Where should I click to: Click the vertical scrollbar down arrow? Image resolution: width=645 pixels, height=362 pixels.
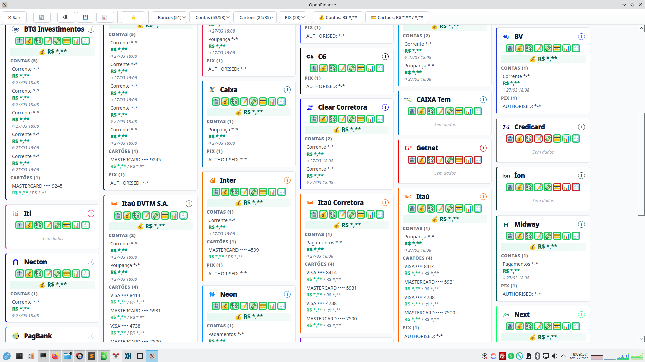click(641, 339)
